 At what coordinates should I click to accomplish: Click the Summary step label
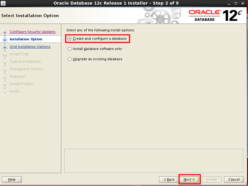(18, 76)
